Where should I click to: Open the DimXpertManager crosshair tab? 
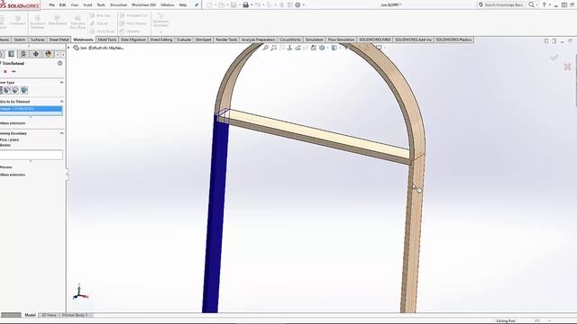[x=36, y=54]
